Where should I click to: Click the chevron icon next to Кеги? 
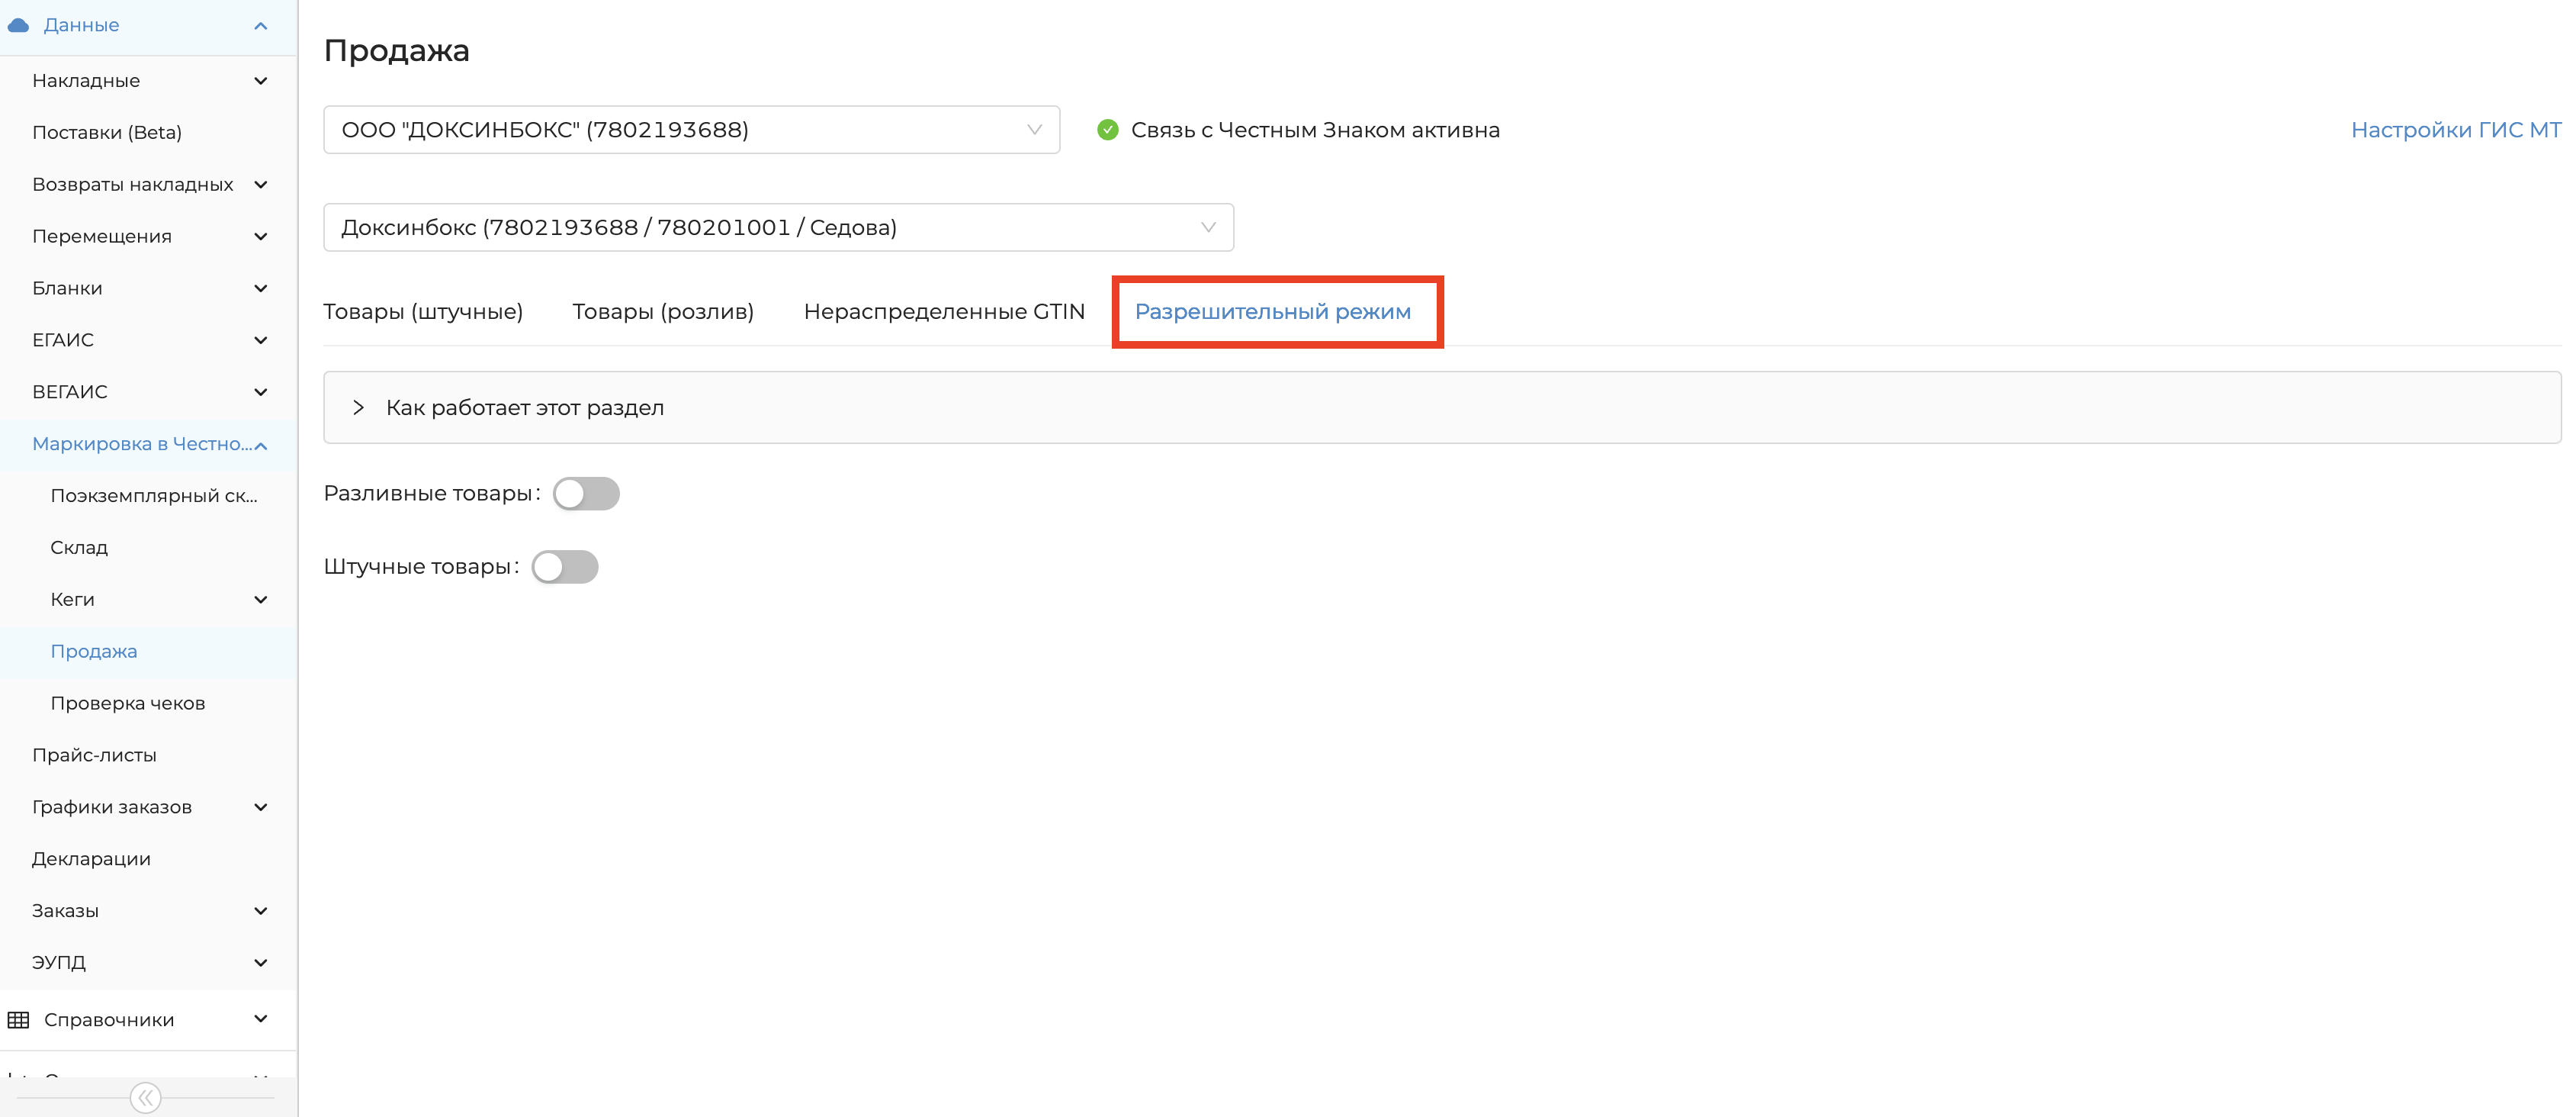(261, 600)
